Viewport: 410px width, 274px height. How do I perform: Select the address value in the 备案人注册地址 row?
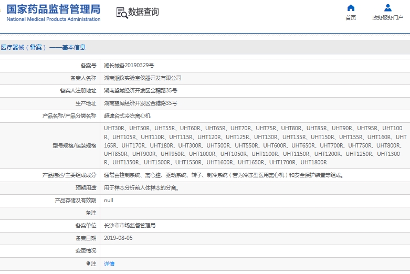[x=140, y=90]
